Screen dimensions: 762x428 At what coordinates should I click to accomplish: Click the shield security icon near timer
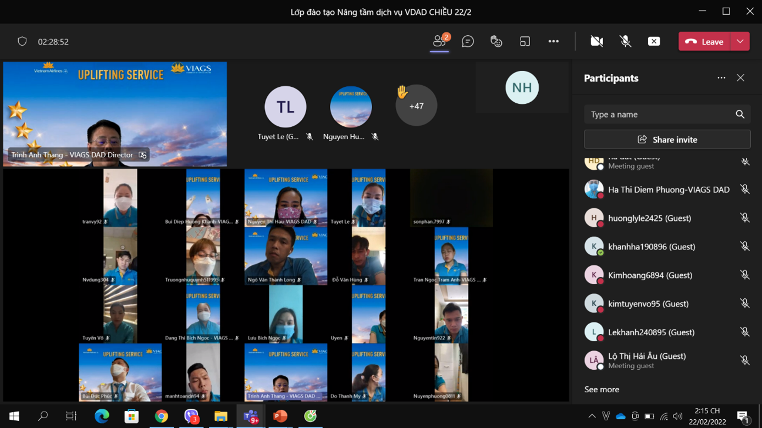(22, 42)
